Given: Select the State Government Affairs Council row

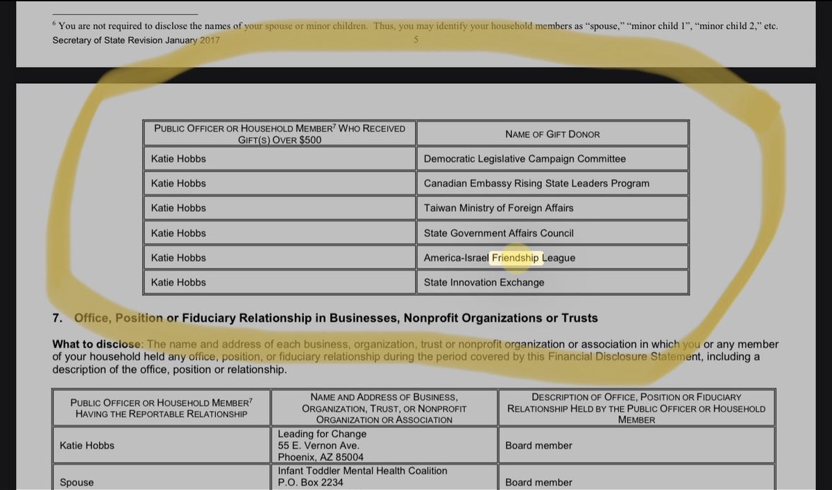Looking at the screenshot, I should click(498, 233).
